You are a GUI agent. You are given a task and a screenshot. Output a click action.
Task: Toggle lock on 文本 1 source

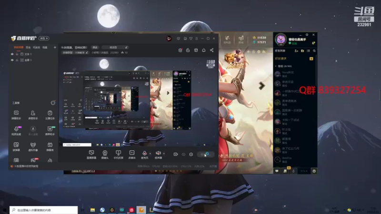17,54
